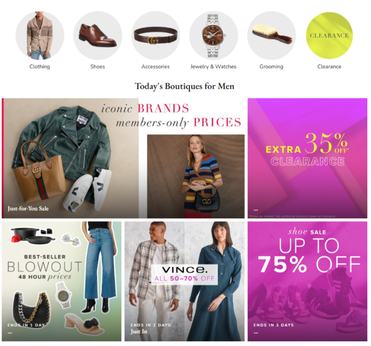
Task: Open the Vince All 50-70% Off banner
Action: coord(185,281)
